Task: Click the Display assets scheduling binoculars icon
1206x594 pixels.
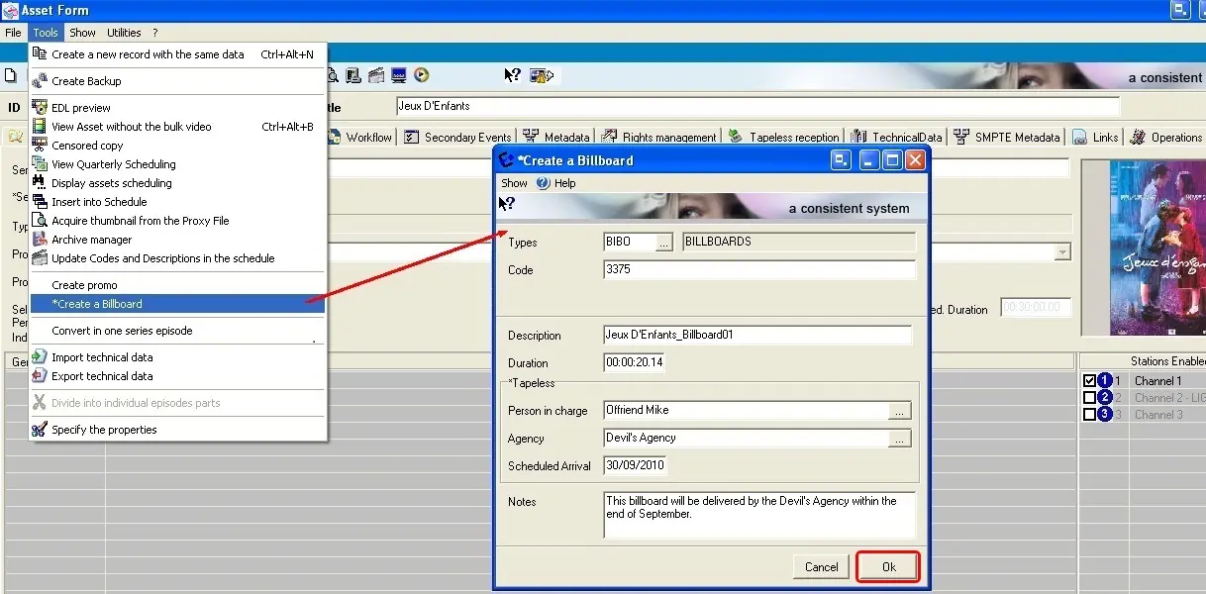Action: [x=40, y=183]
